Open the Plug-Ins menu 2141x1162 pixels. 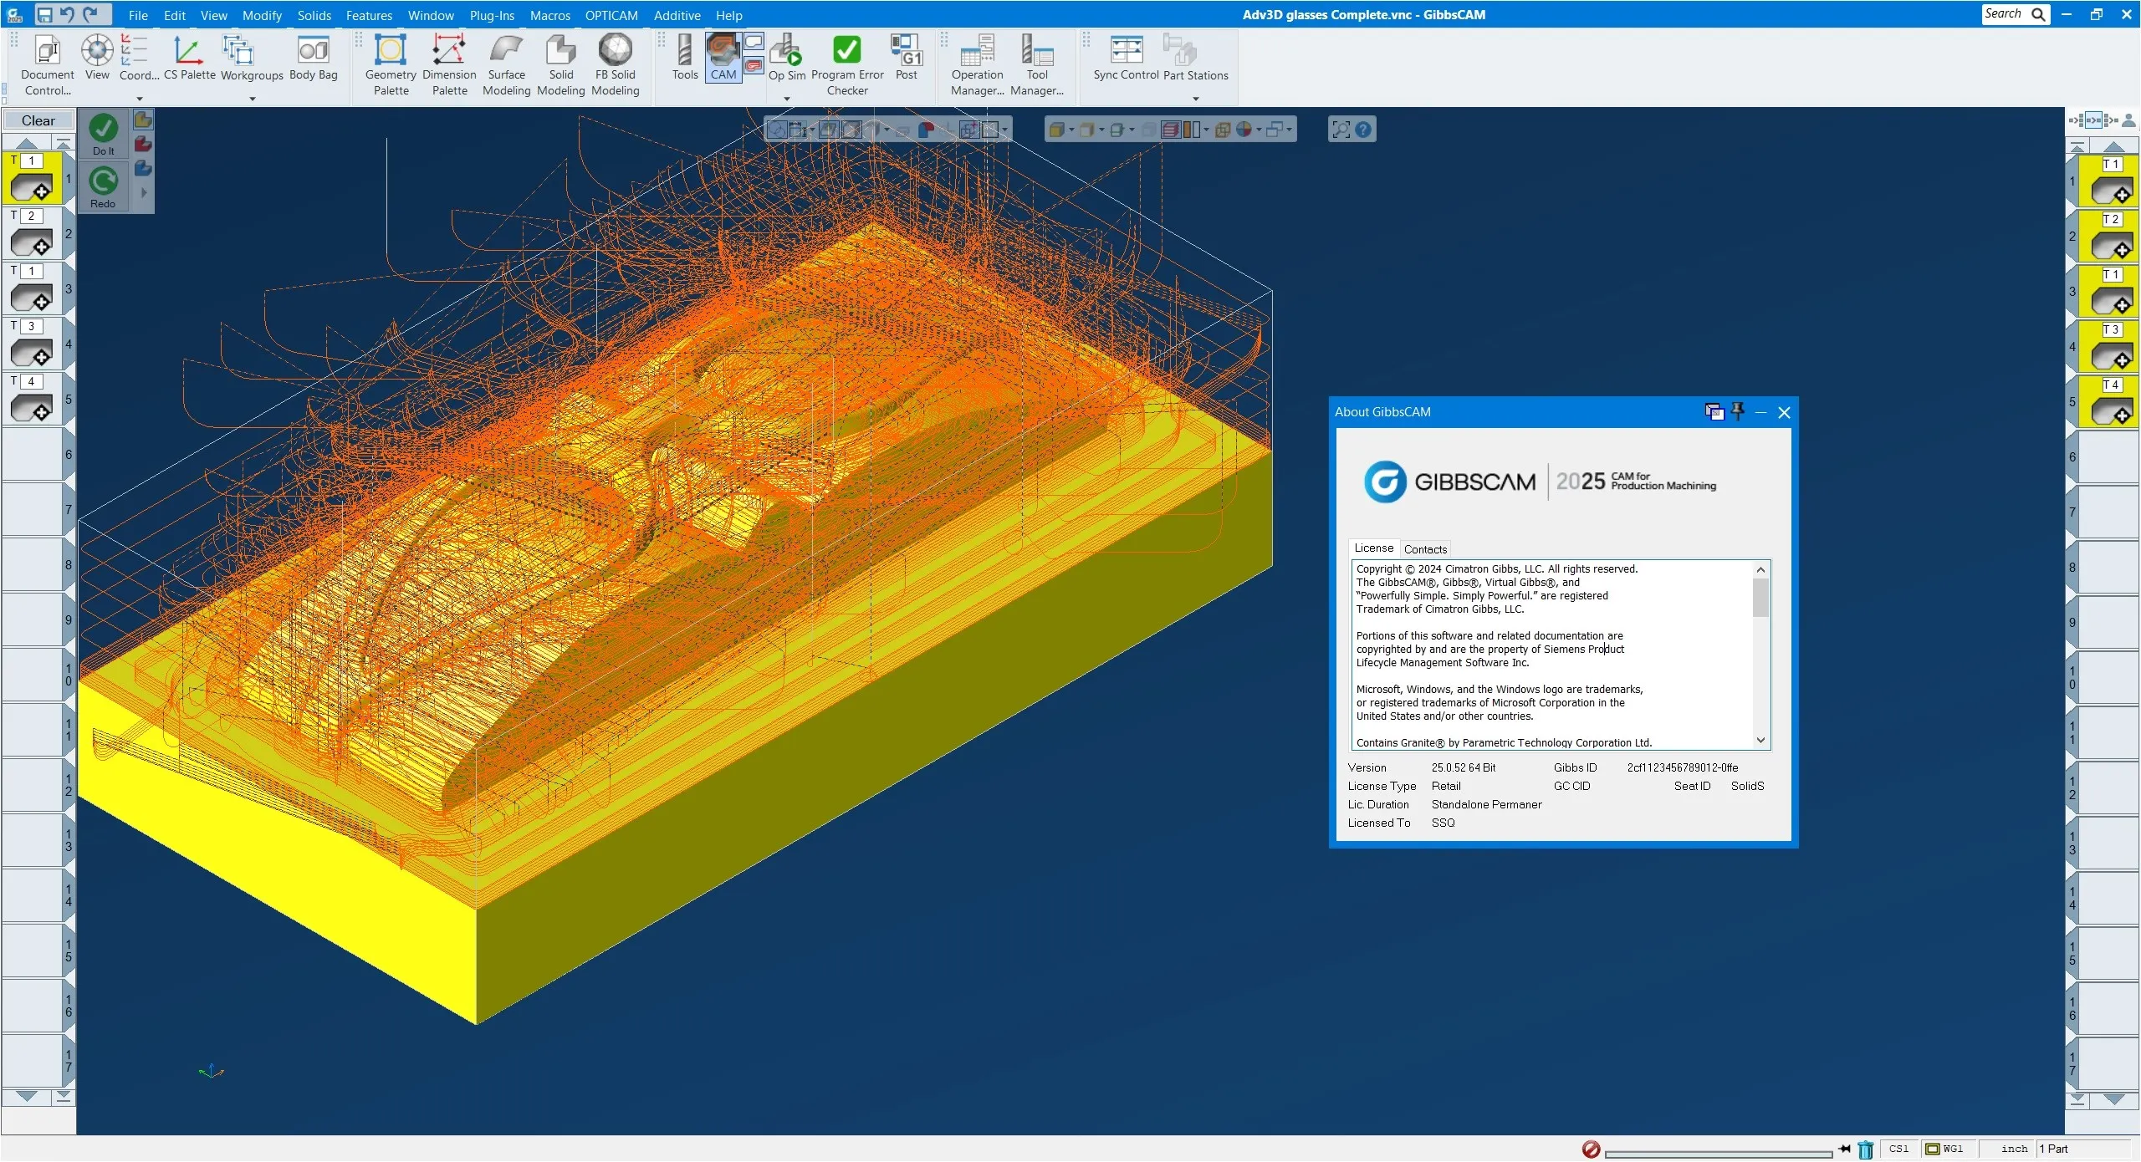(x=492, y=15)
